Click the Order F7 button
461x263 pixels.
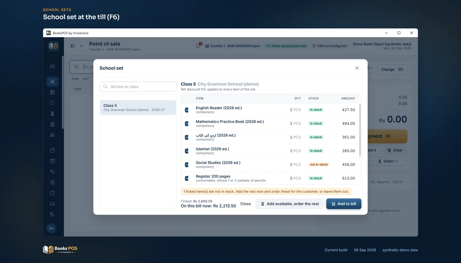coord(388,161)
